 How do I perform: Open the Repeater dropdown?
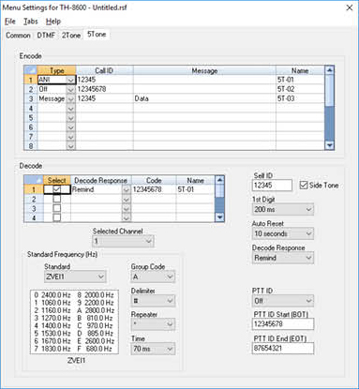[153, 324]
